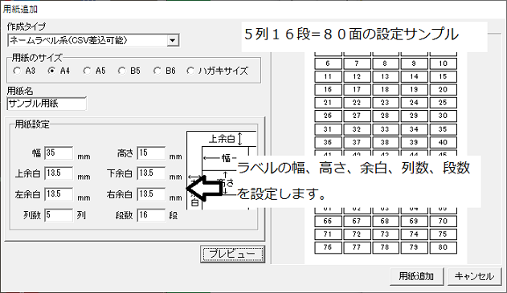Click label cell 35 in preview
The height and width of the screenshot is (293, 507).
443,129
